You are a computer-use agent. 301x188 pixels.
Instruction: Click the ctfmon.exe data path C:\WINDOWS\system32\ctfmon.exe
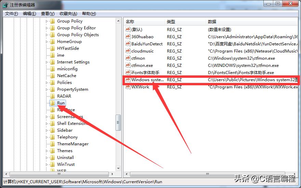[243, 65]
